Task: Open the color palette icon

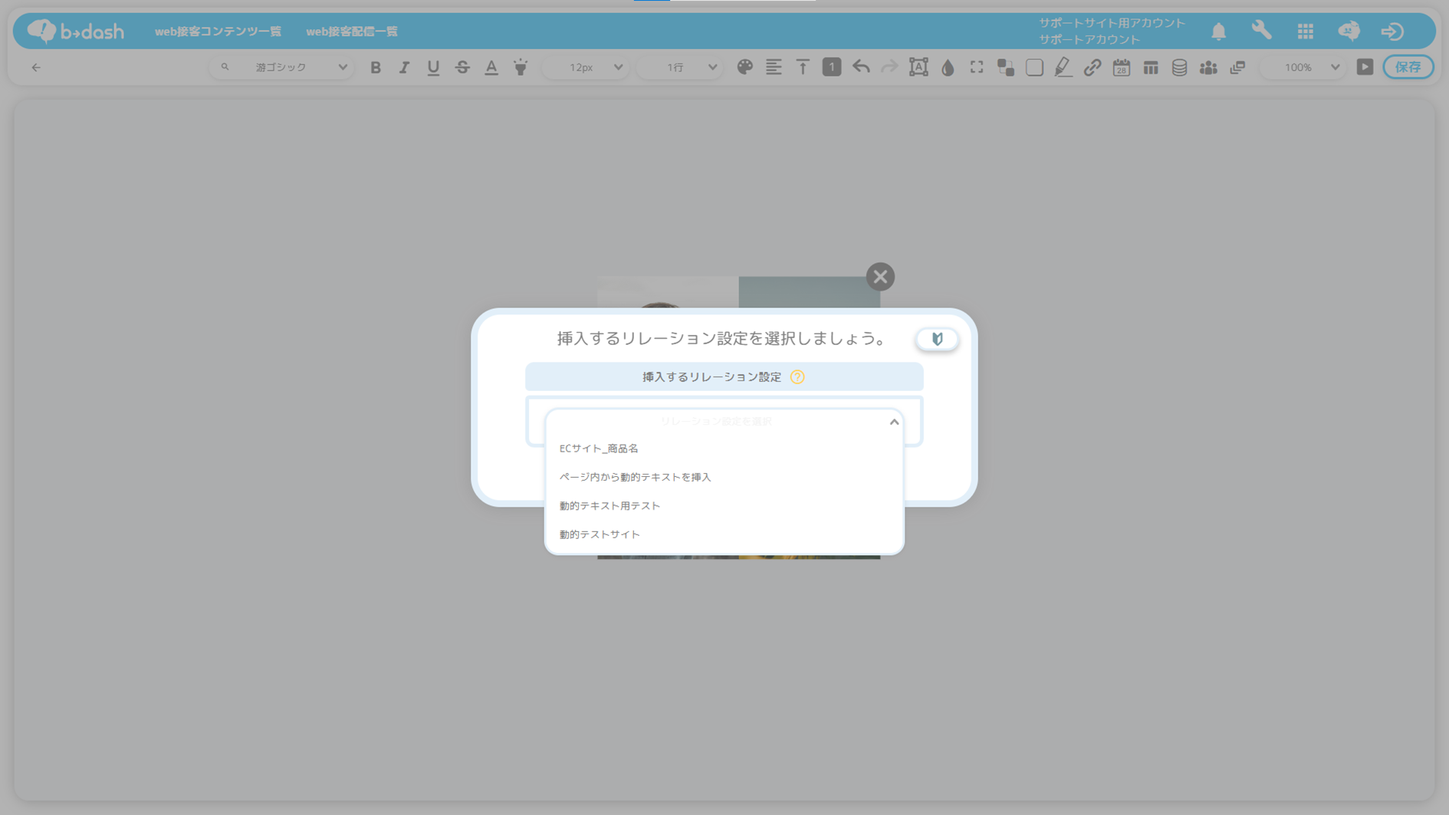Action: [x=744, y=67]
